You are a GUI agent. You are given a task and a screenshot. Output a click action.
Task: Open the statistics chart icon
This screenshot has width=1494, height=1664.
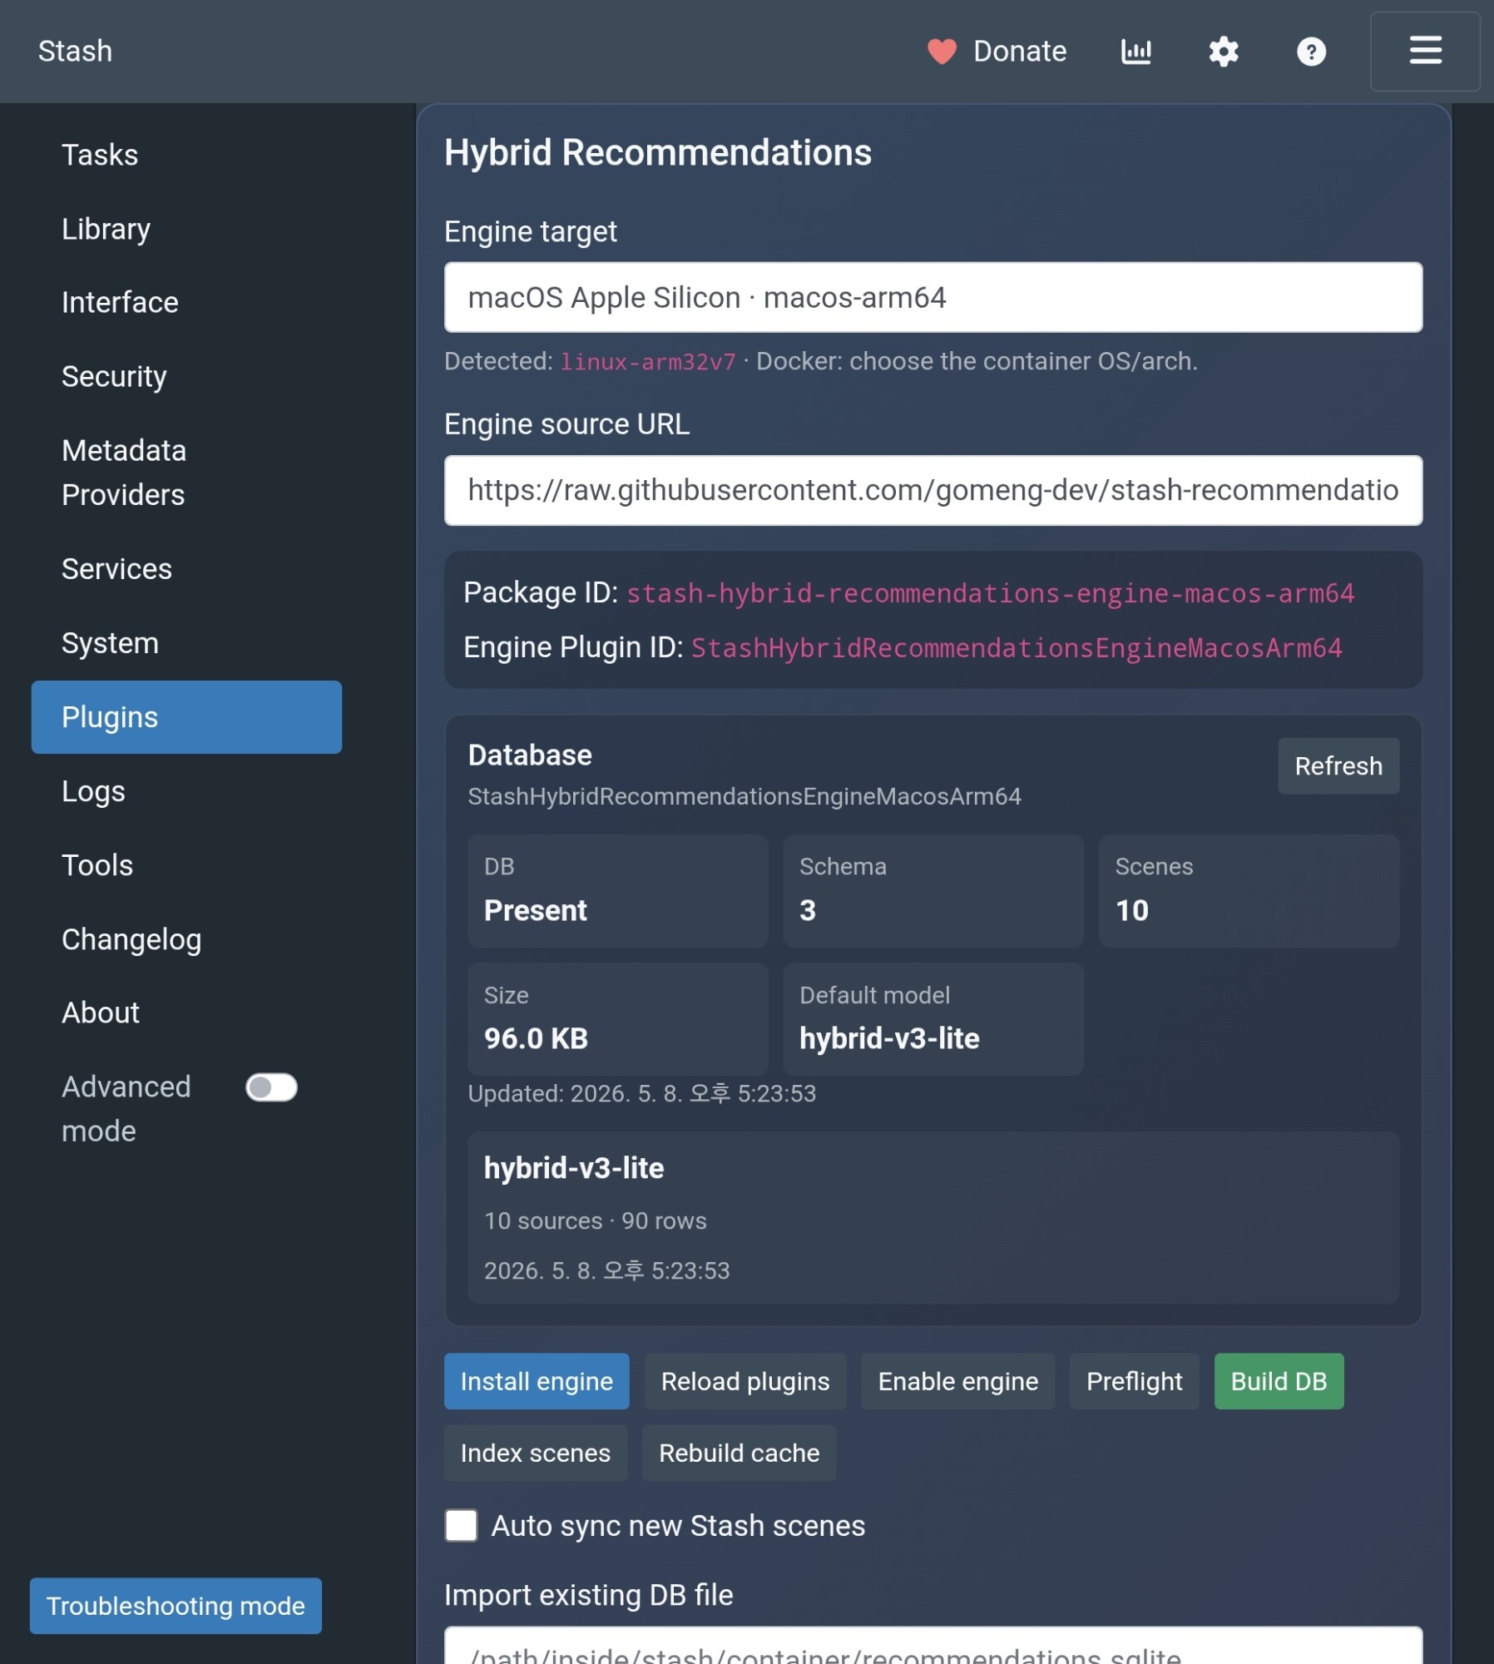click(1136, 52)
